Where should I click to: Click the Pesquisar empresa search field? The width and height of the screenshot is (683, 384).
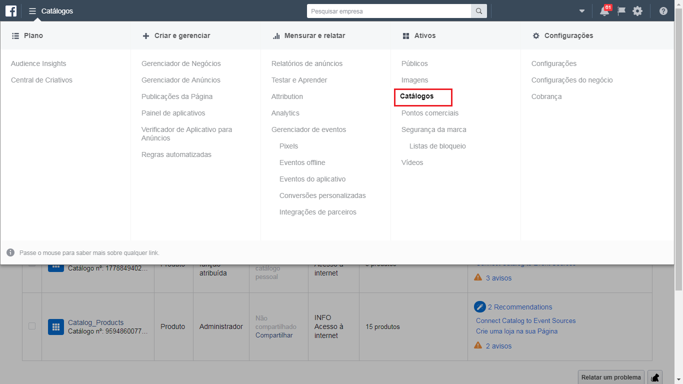point(389,11)
